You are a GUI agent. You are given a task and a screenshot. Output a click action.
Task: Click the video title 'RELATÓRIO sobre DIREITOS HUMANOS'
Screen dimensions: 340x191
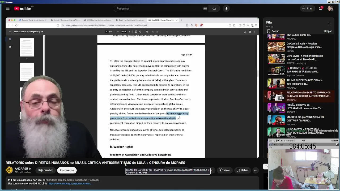click(x=95, y=163)
